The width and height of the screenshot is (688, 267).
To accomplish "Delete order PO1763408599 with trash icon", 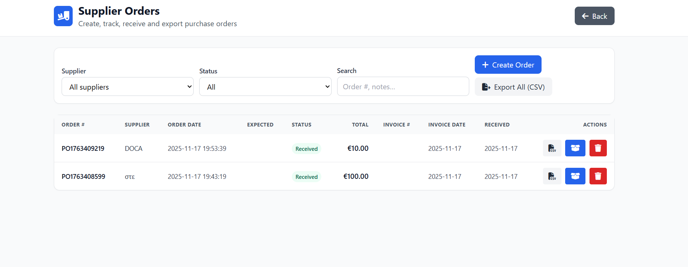I will (x=598, y=176).
